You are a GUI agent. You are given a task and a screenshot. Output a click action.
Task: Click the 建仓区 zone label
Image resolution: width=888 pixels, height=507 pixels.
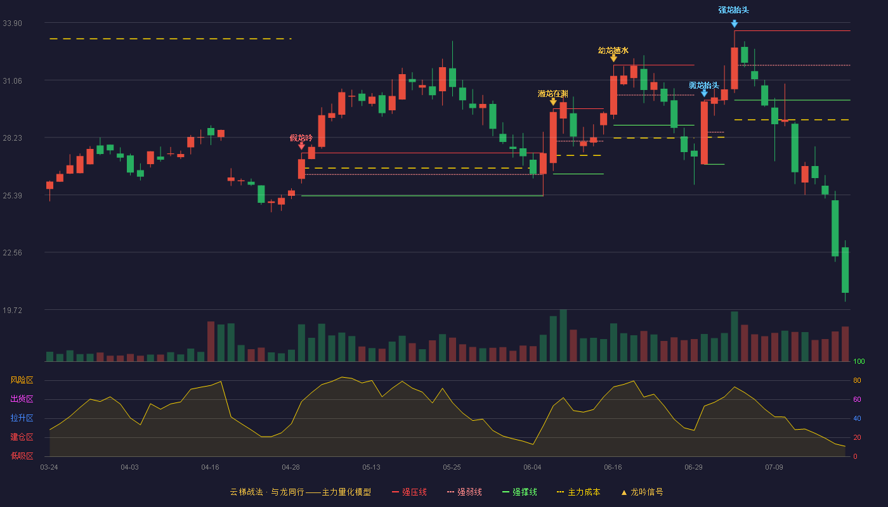[x=22, y=437]
